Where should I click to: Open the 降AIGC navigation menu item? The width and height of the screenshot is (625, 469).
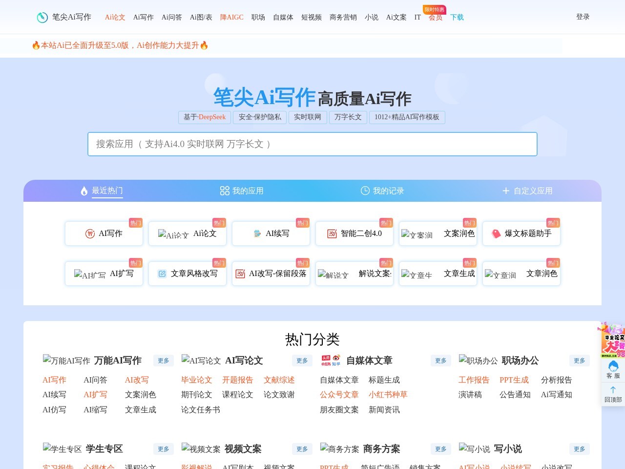(x=232, y=17)
